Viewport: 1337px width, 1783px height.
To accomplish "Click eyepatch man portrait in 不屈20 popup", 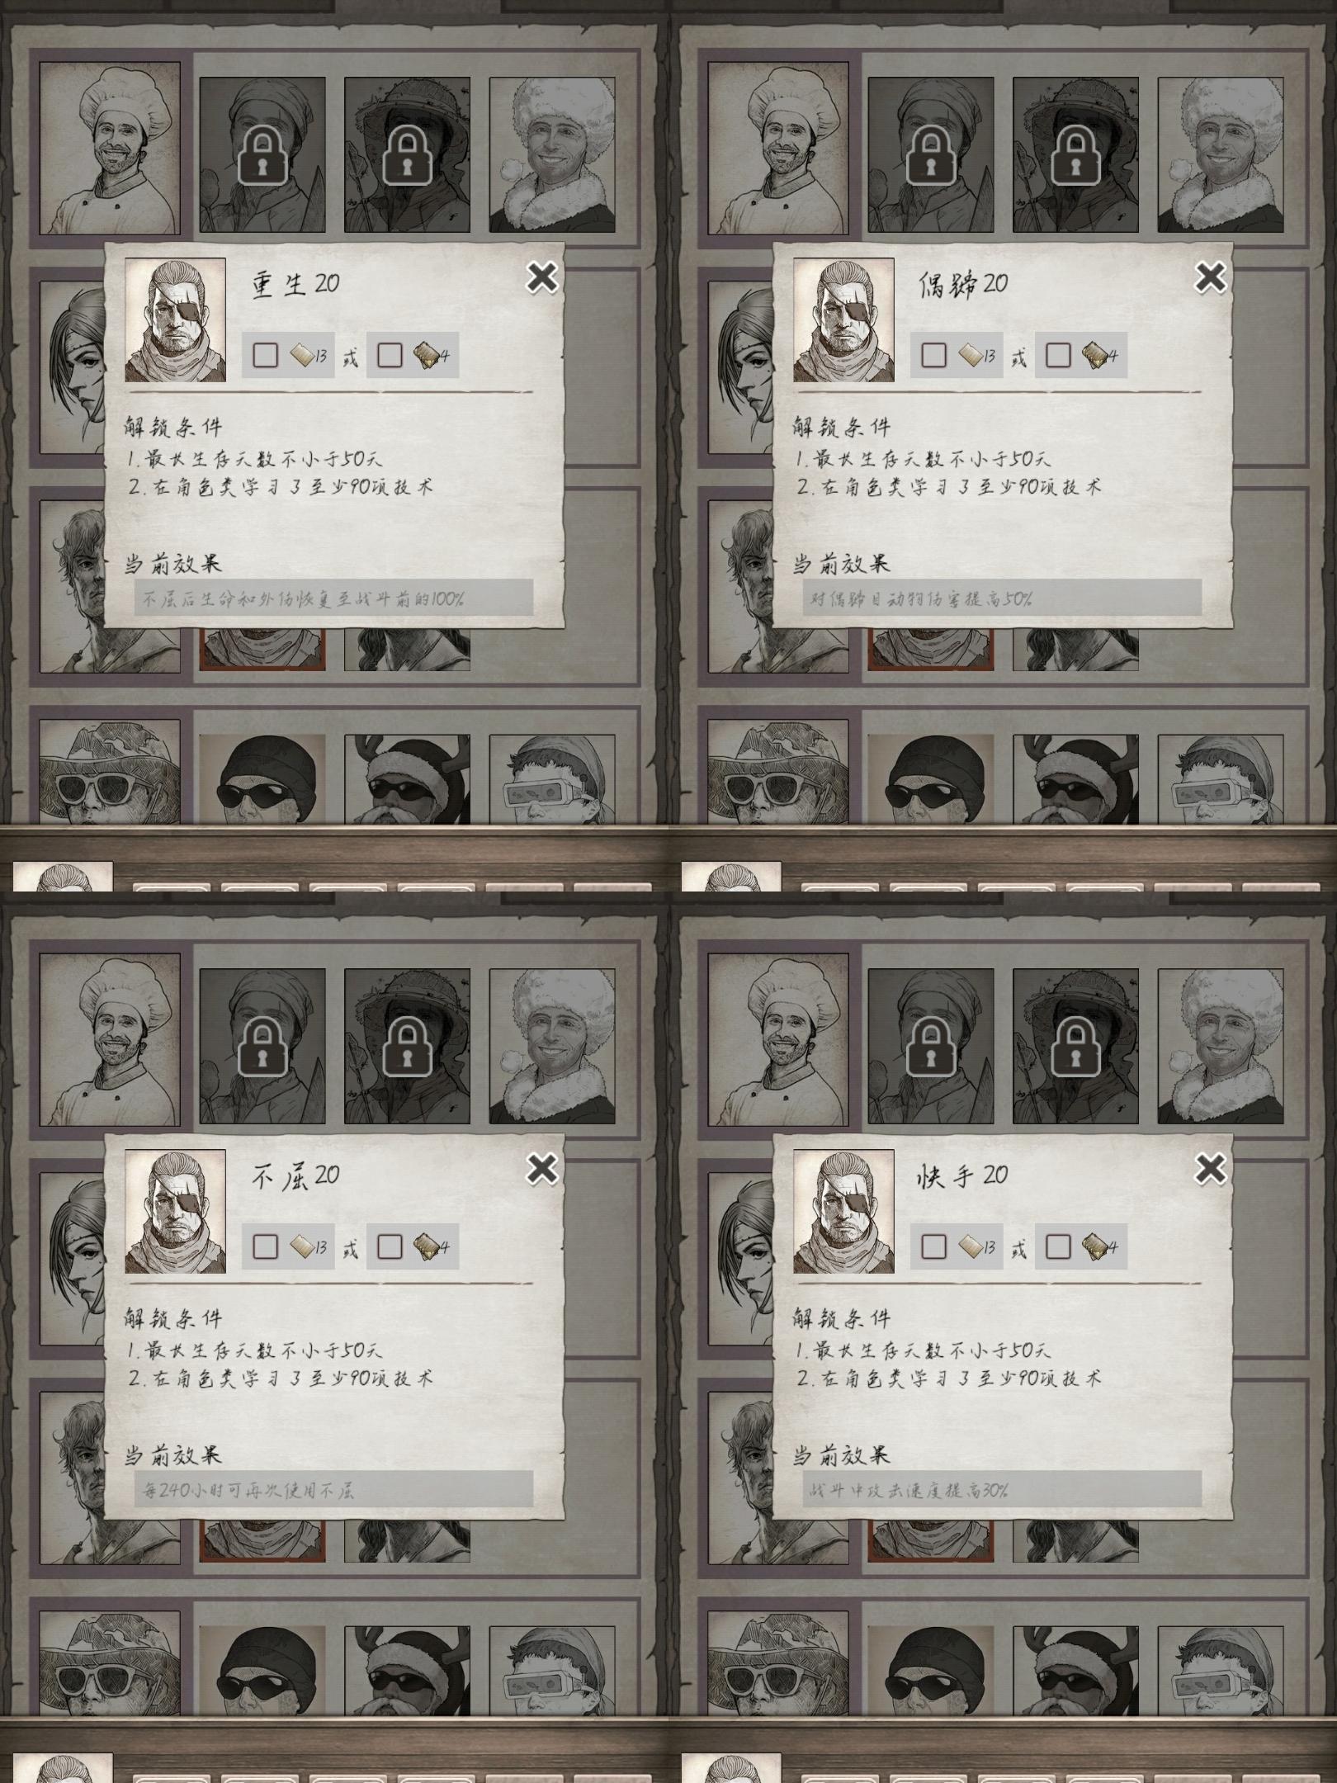I will 175,1211.
